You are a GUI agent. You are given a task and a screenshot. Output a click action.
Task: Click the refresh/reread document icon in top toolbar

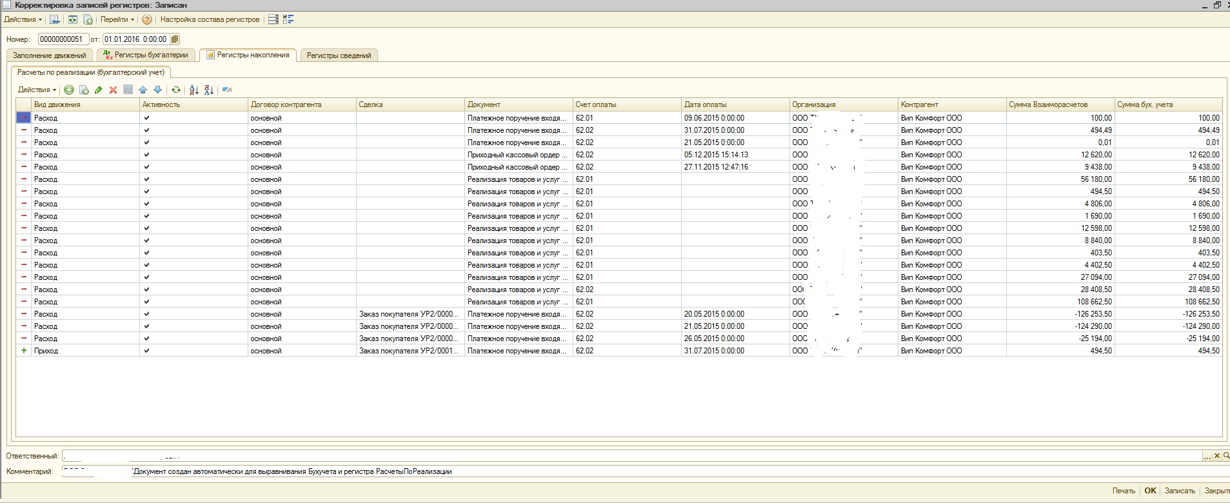[73, 19]
